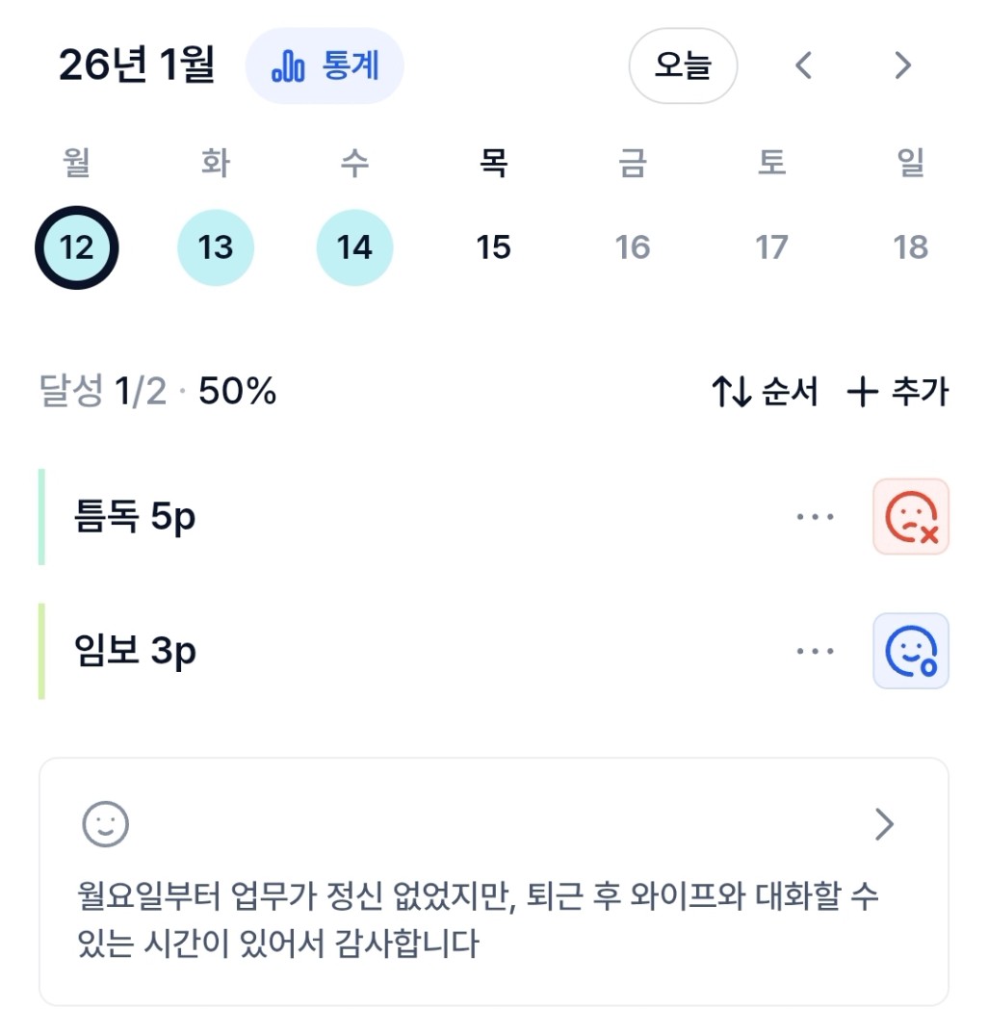Open the 틈독 5p habit item

[x=135, y=518]
